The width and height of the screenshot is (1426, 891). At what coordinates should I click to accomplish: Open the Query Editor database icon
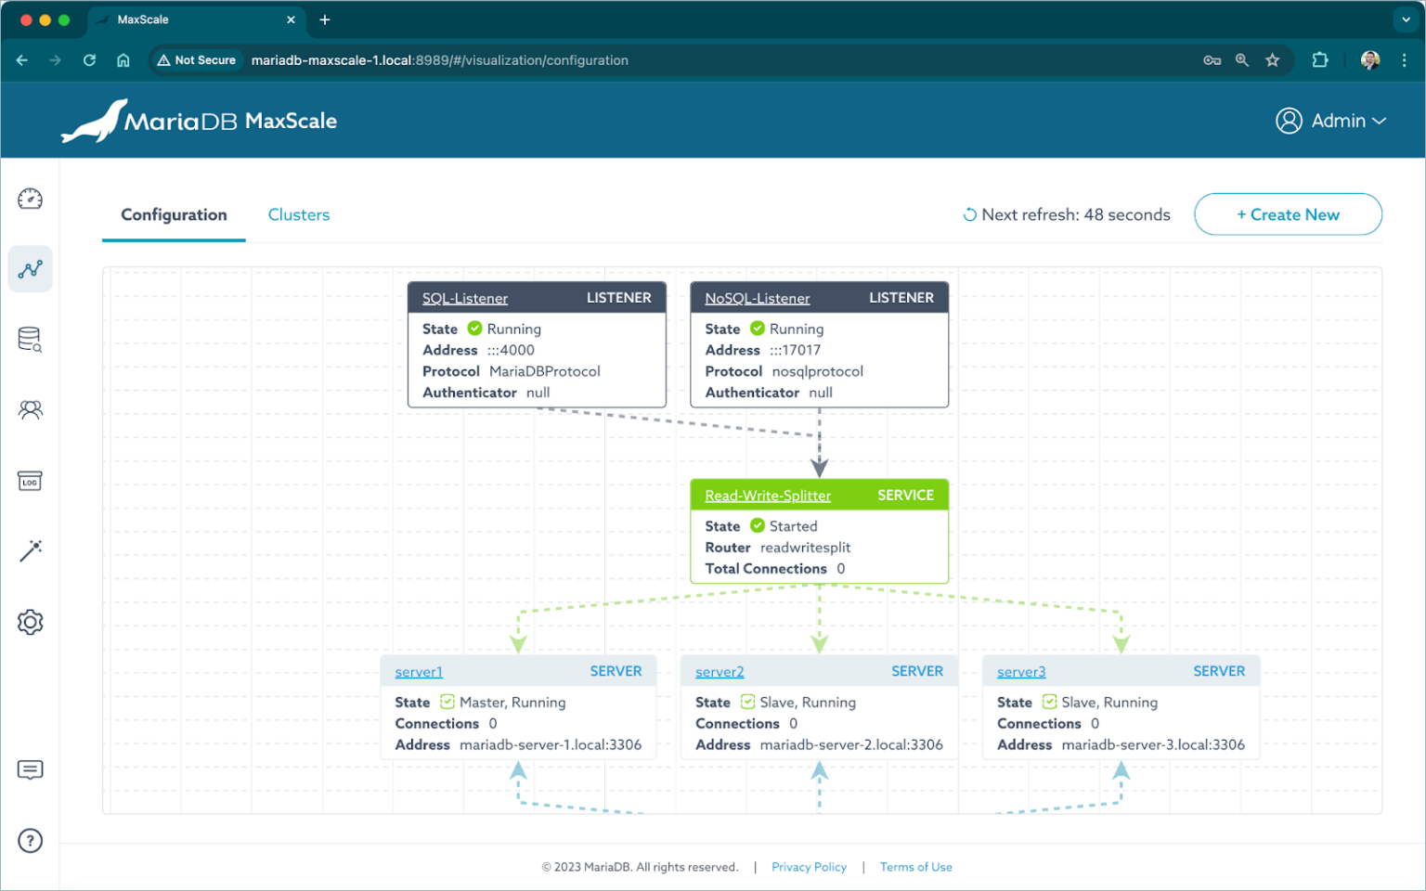[x=30, y=339]
